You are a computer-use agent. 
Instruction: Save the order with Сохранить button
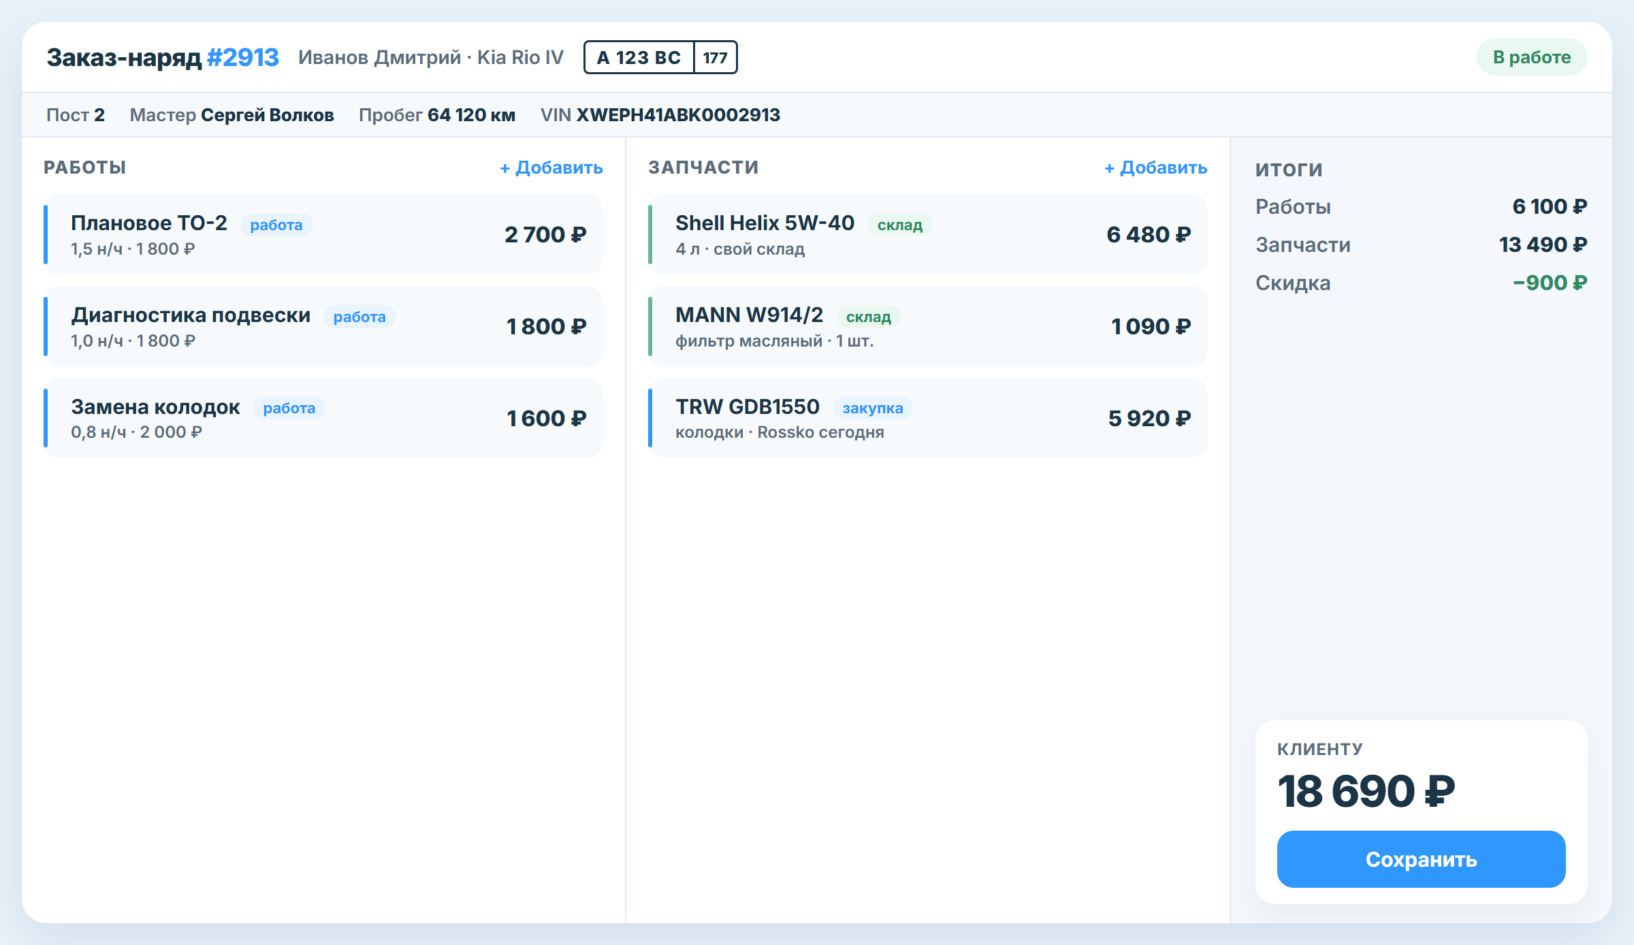point(1421,859)
